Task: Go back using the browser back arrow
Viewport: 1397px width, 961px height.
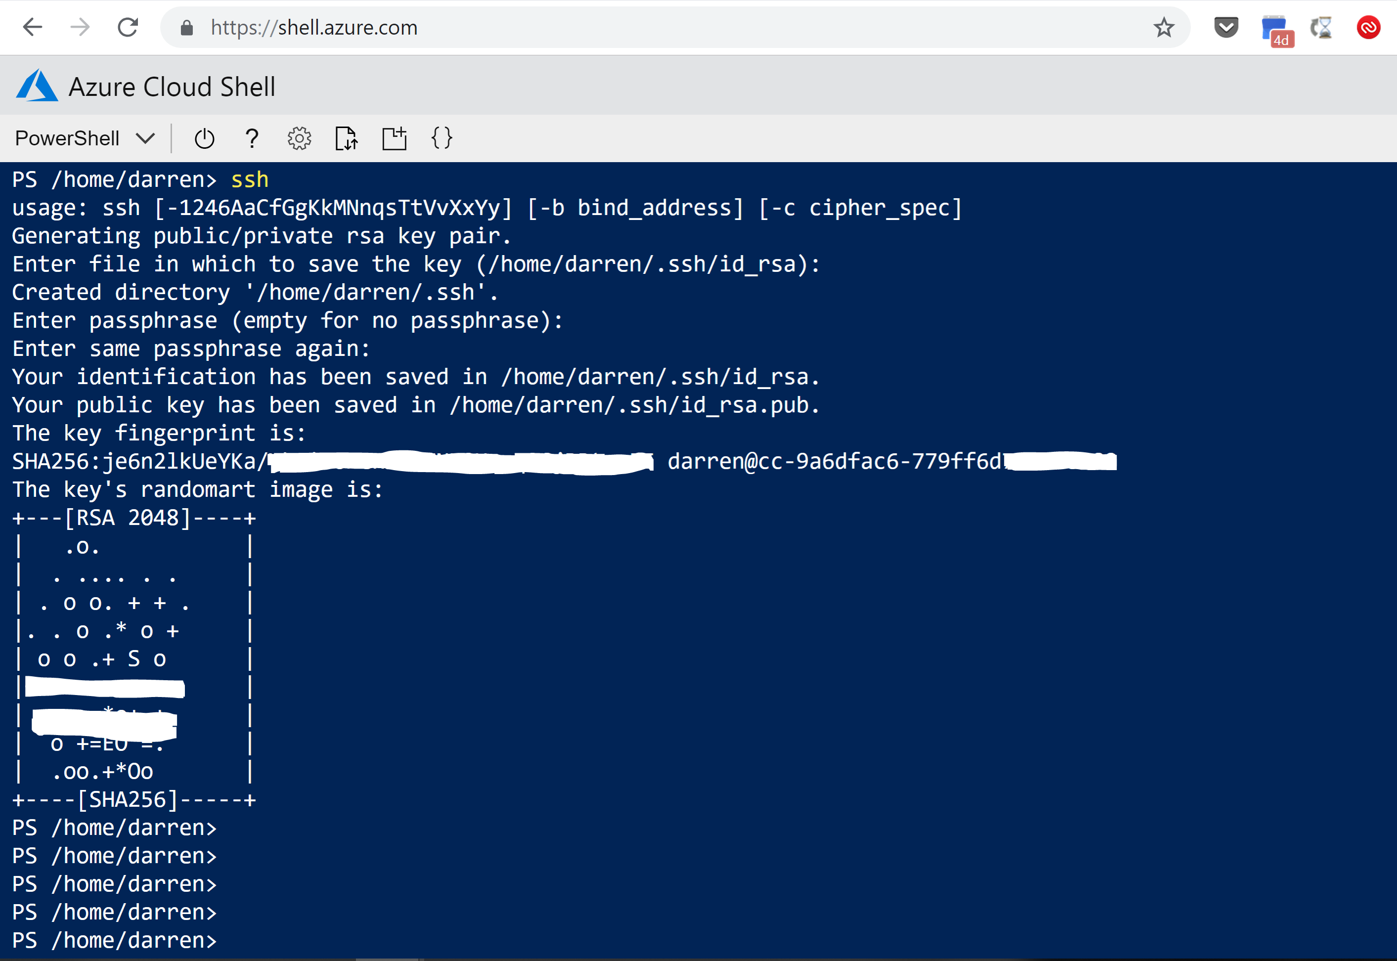Action: pos(32,27)
